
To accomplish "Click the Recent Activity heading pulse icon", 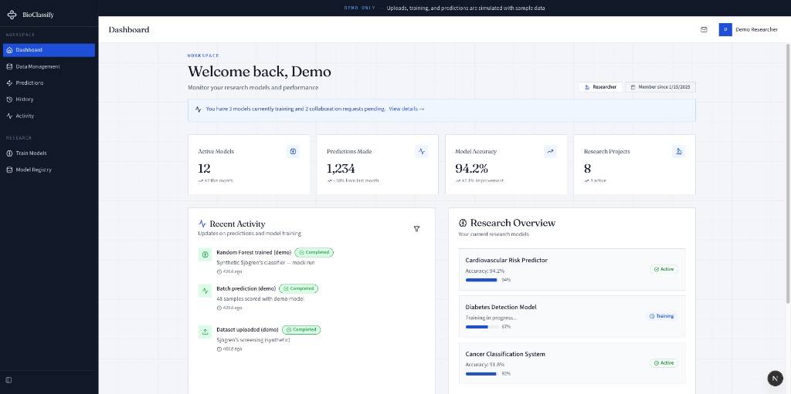I will click(x=202, y=224).
